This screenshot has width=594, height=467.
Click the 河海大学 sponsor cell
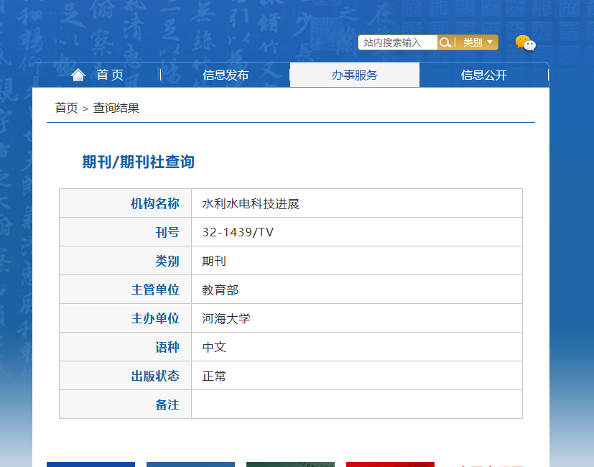(x=357, y=318)
